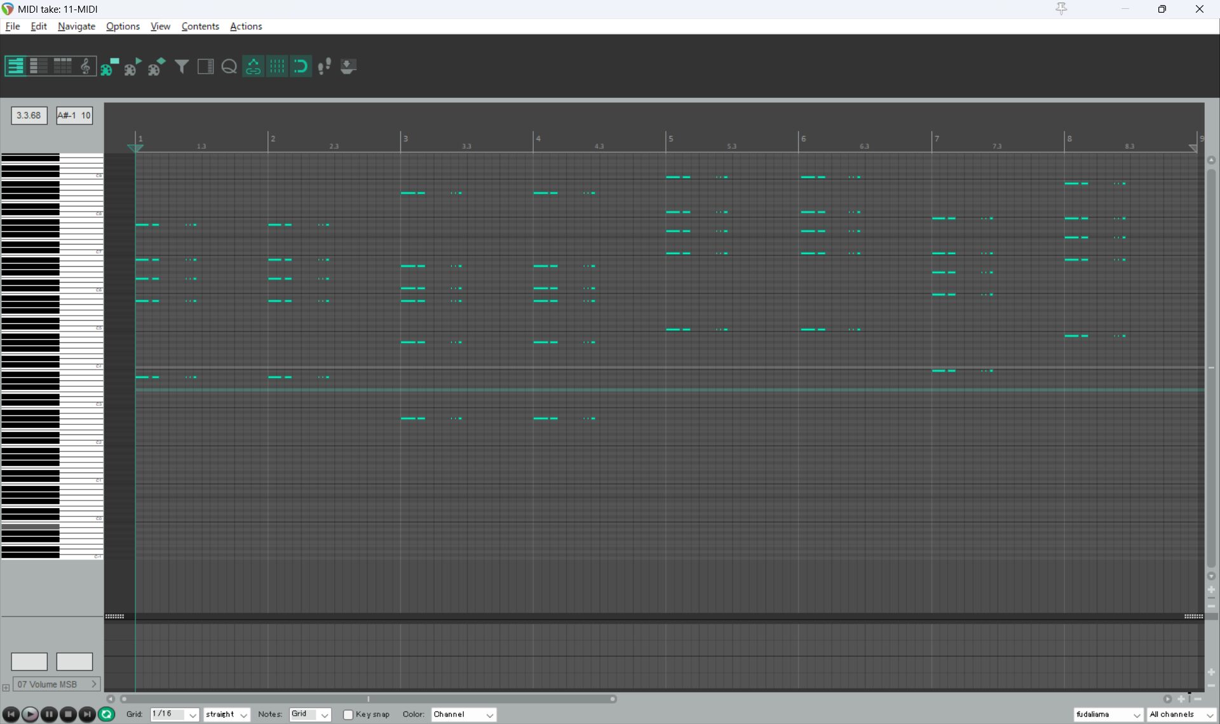Click the filter events funnel icon
1220x724 pixels.
point(182,66)
